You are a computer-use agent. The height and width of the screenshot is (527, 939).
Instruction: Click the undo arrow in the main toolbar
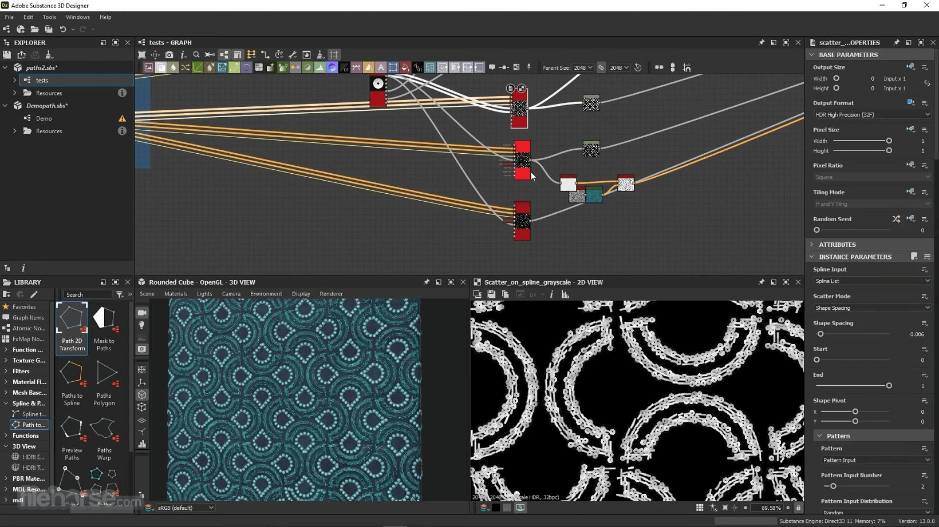[63, 29]
